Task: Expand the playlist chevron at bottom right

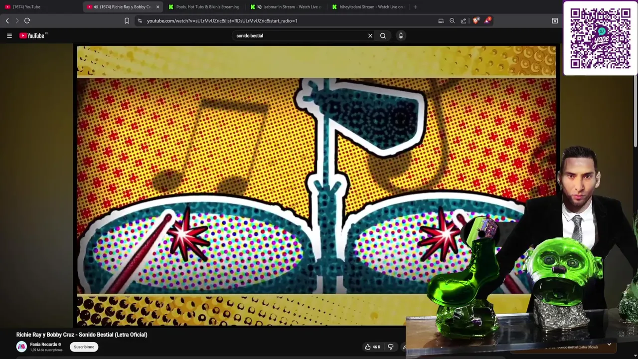Action: [609, 344]
